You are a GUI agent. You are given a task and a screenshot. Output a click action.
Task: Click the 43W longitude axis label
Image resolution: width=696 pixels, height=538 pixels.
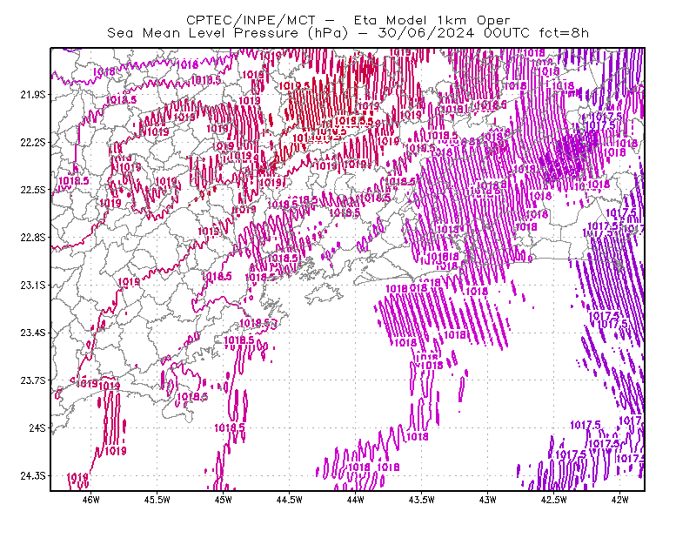[487, 500]
